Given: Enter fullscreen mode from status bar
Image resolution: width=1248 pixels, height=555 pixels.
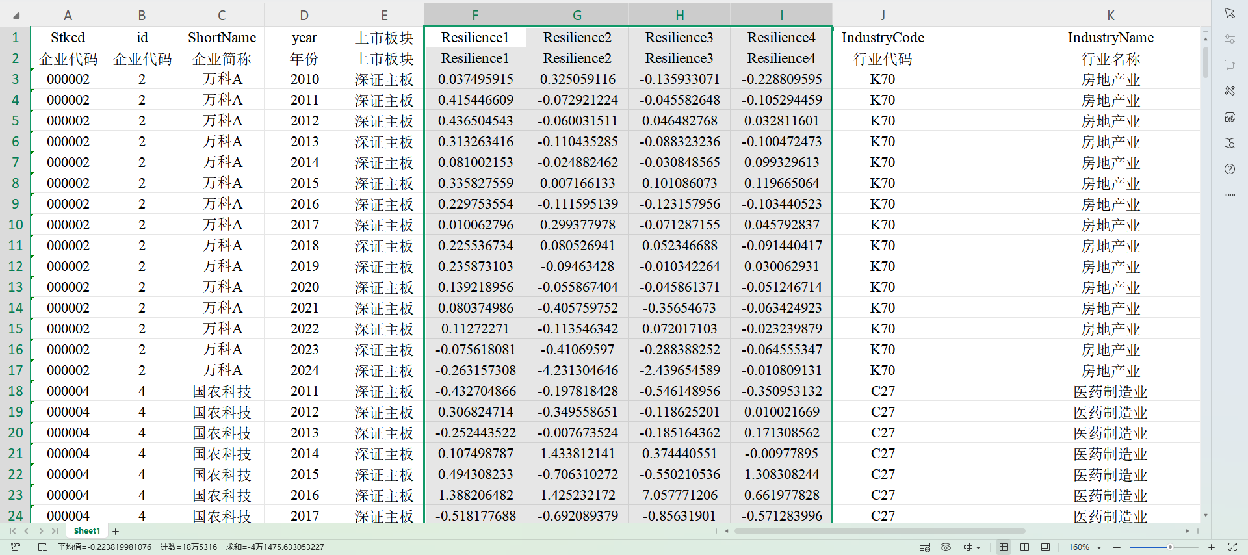Looking at the screenshot, I should pyautogui.click(x=1232, y=547).
